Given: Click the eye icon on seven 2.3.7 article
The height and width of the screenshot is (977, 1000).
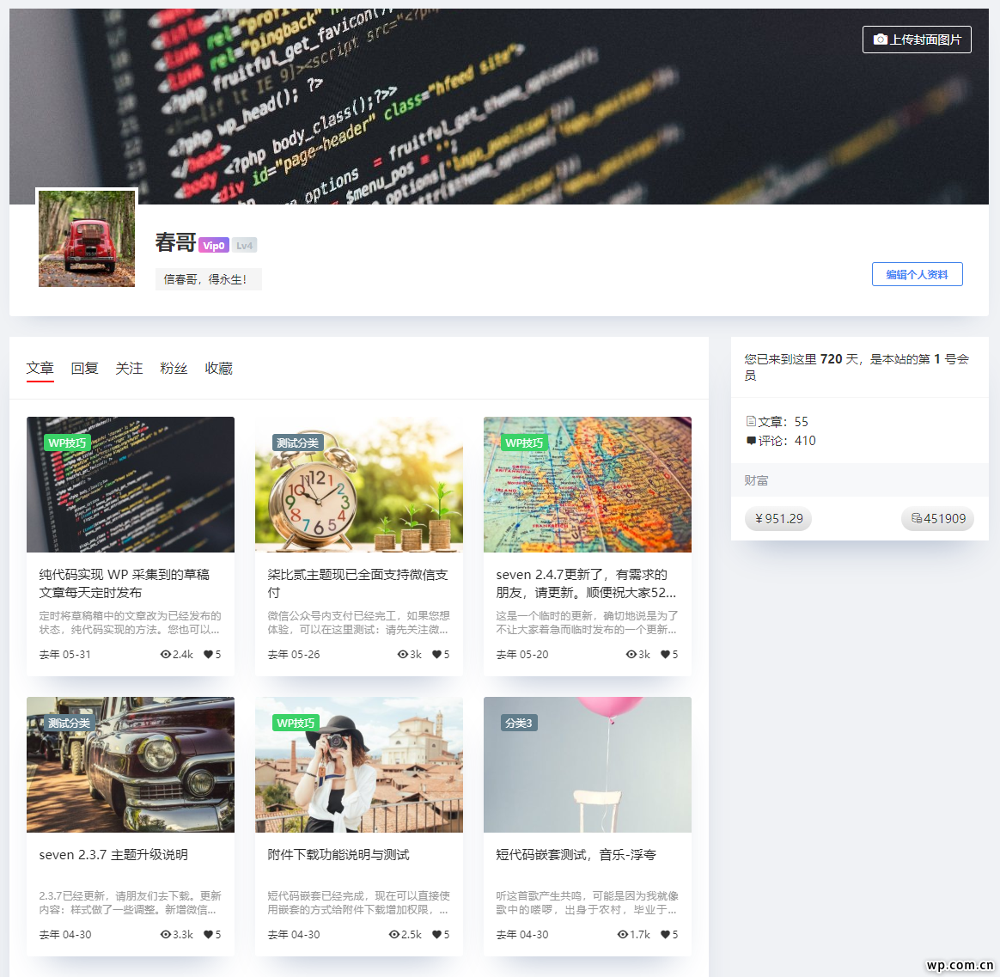Looking at the screenshot, I should coord(166,934).
